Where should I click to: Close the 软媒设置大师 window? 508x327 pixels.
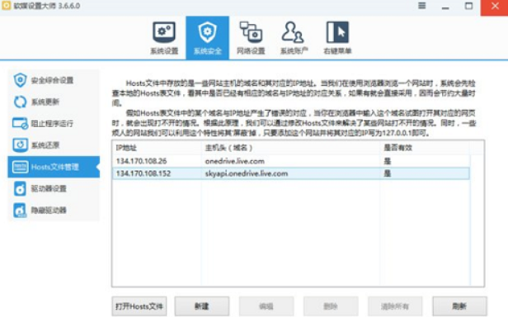click(x=495, y=7)
